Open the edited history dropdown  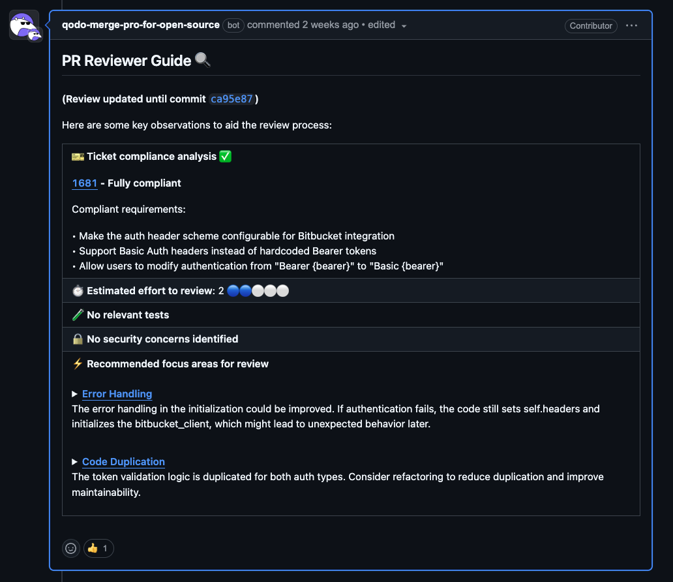click(x=404, y=25)
